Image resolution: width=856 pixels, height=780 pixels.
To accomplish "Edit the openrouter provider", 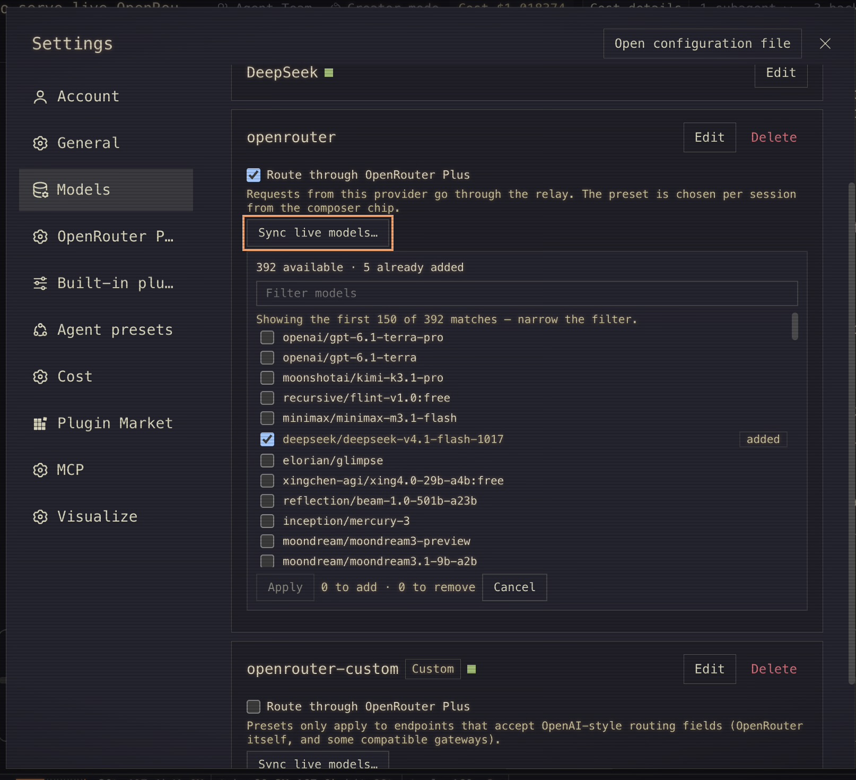I will pos(710,137).
